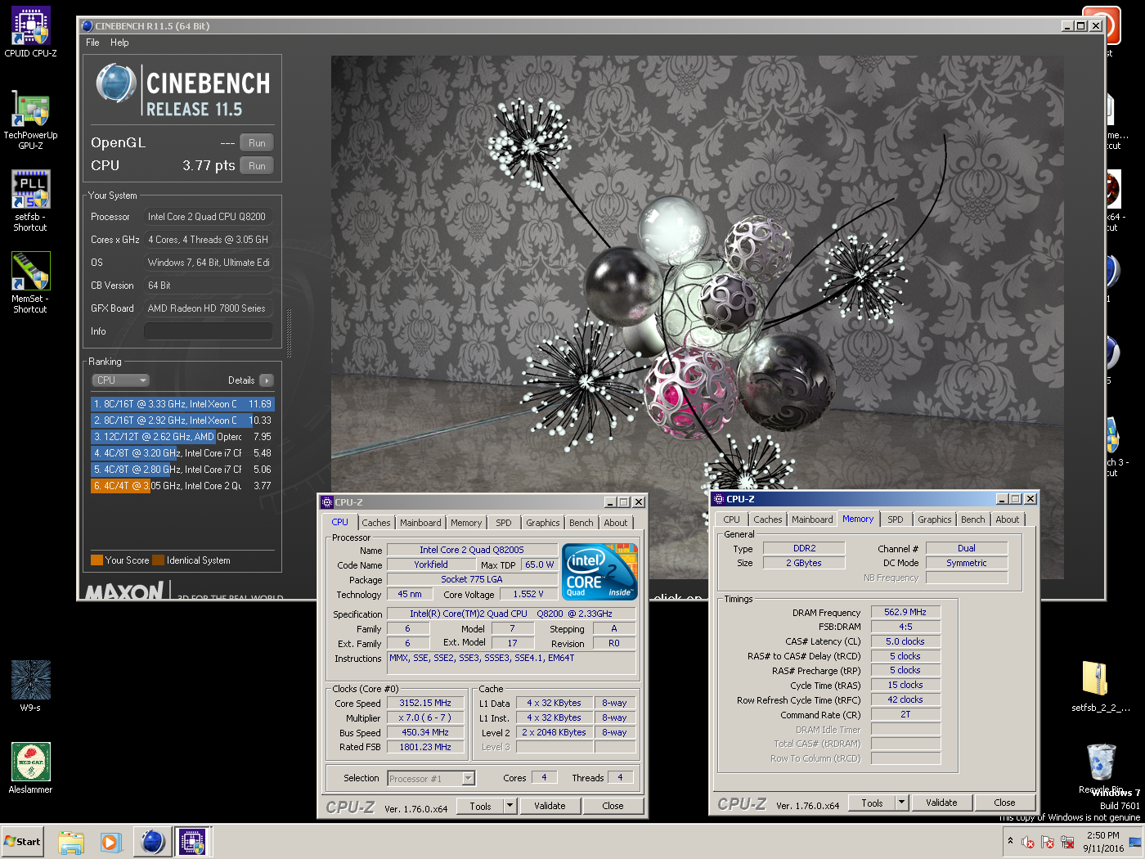1145x859 pixels.
Task: Click Tools button in left CPU-Z window
Action: point(480,807)
